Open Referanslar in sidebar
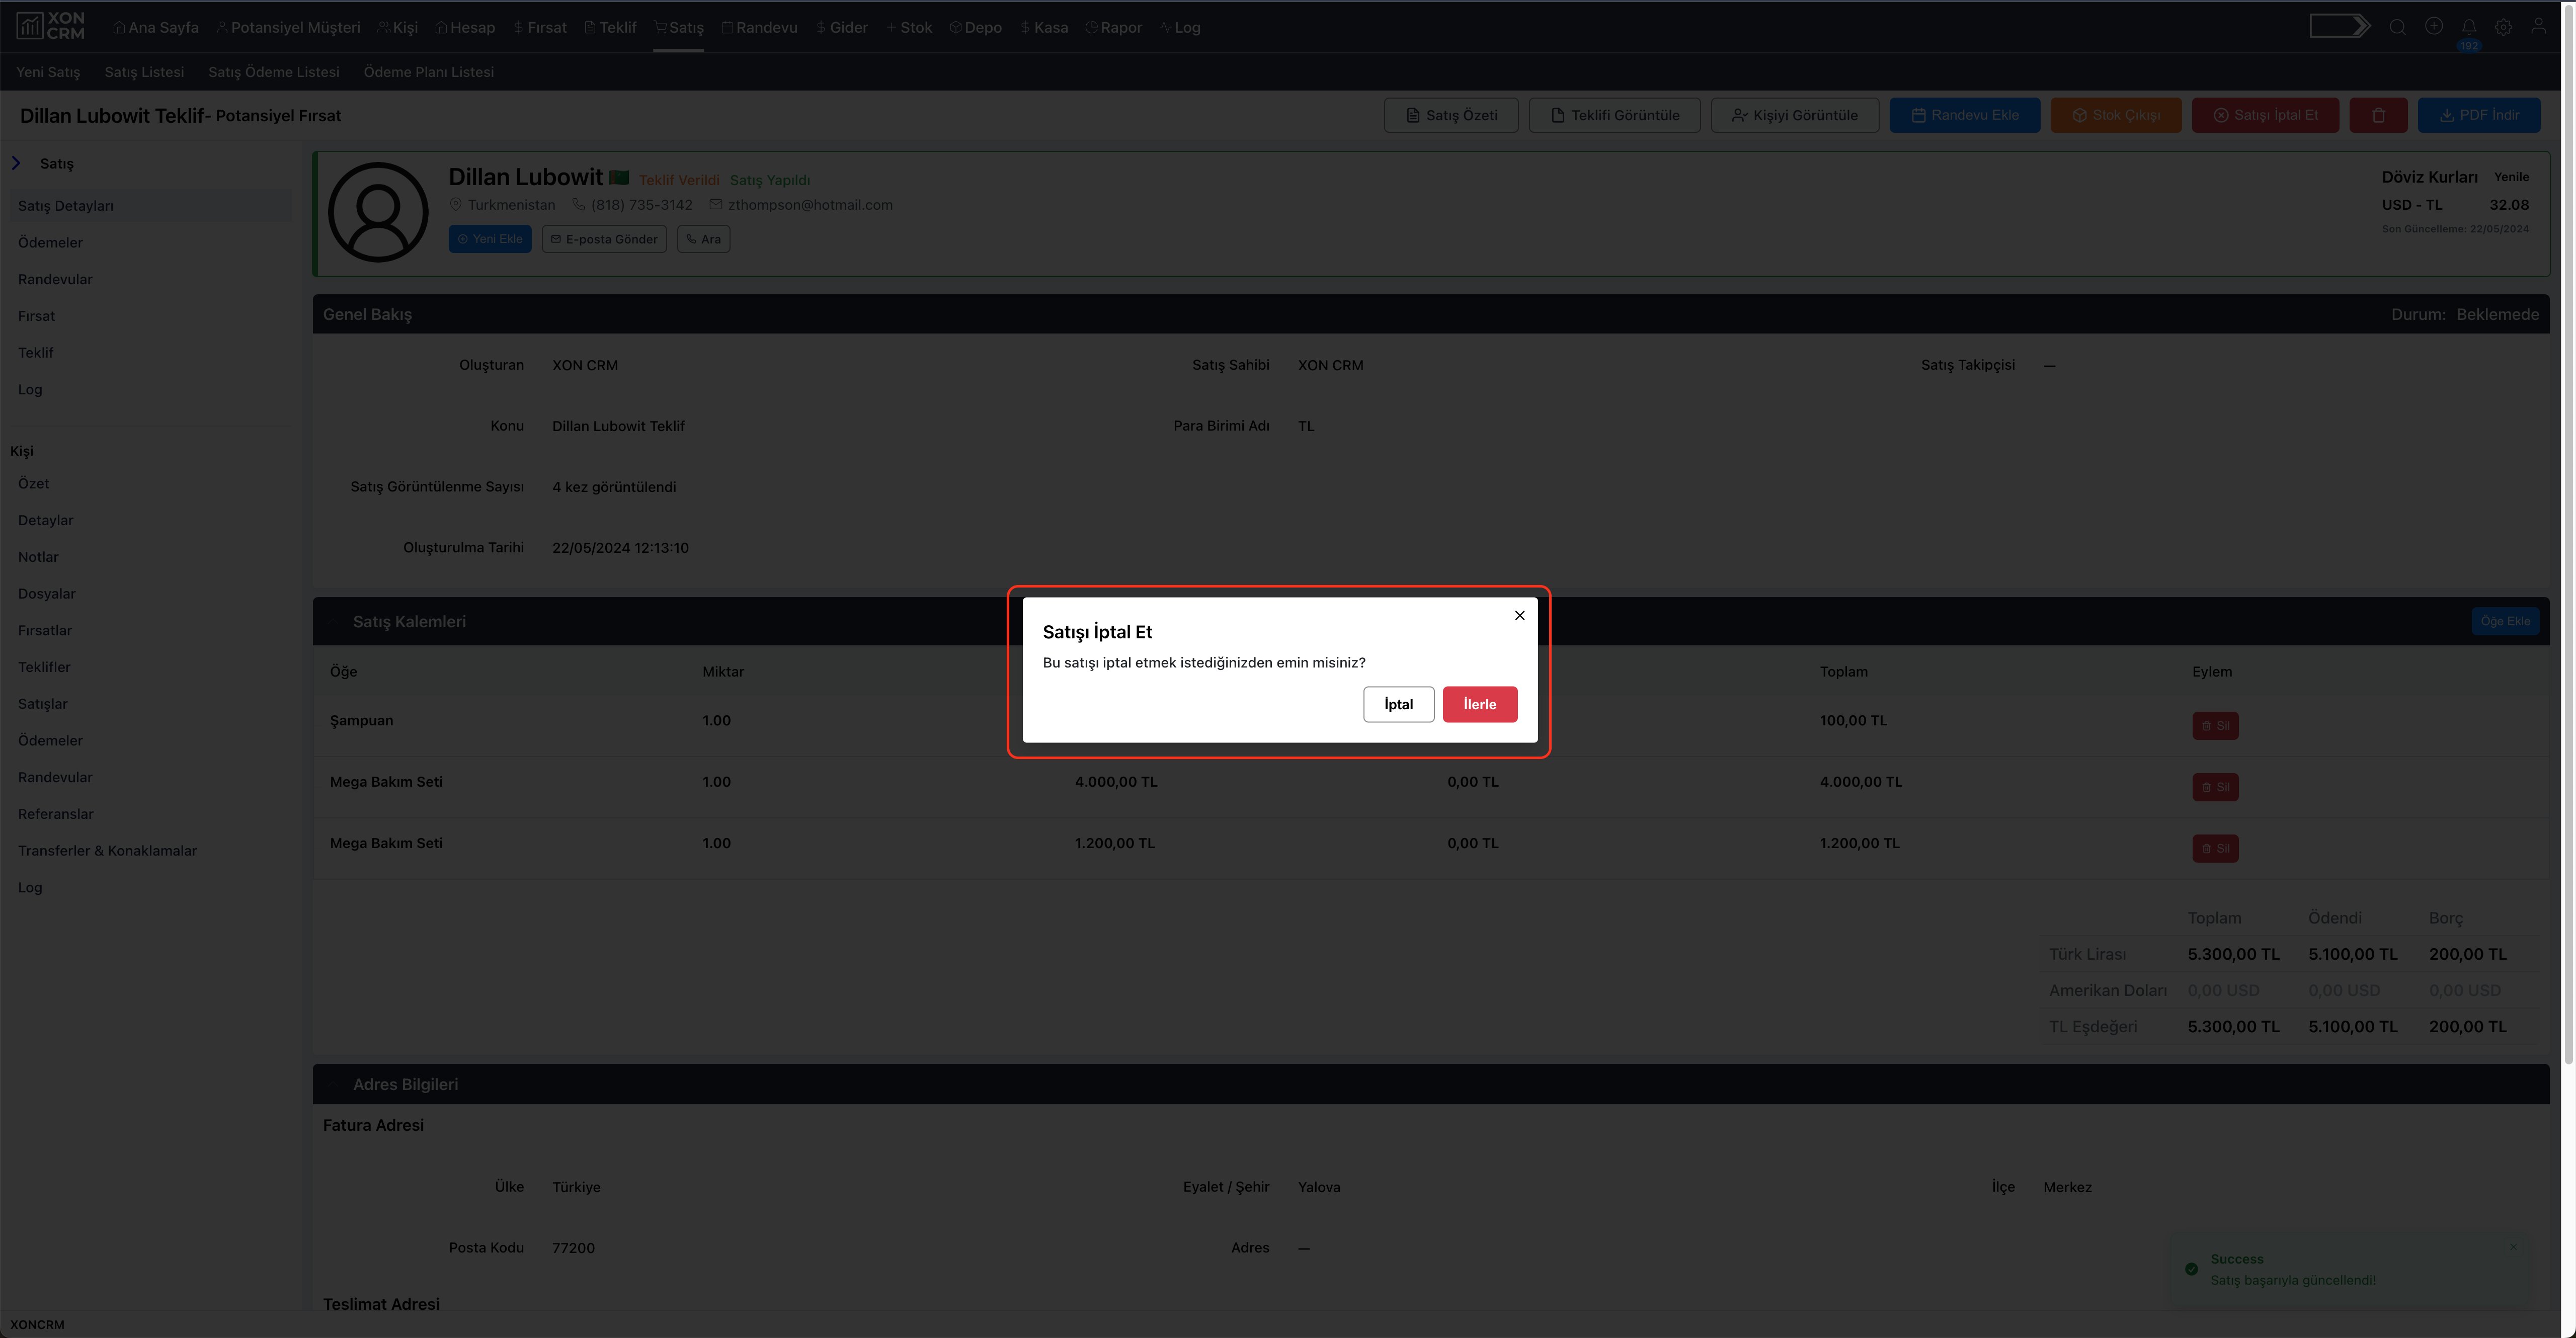Screen dimensions: 2576x1338 point(55,814)
